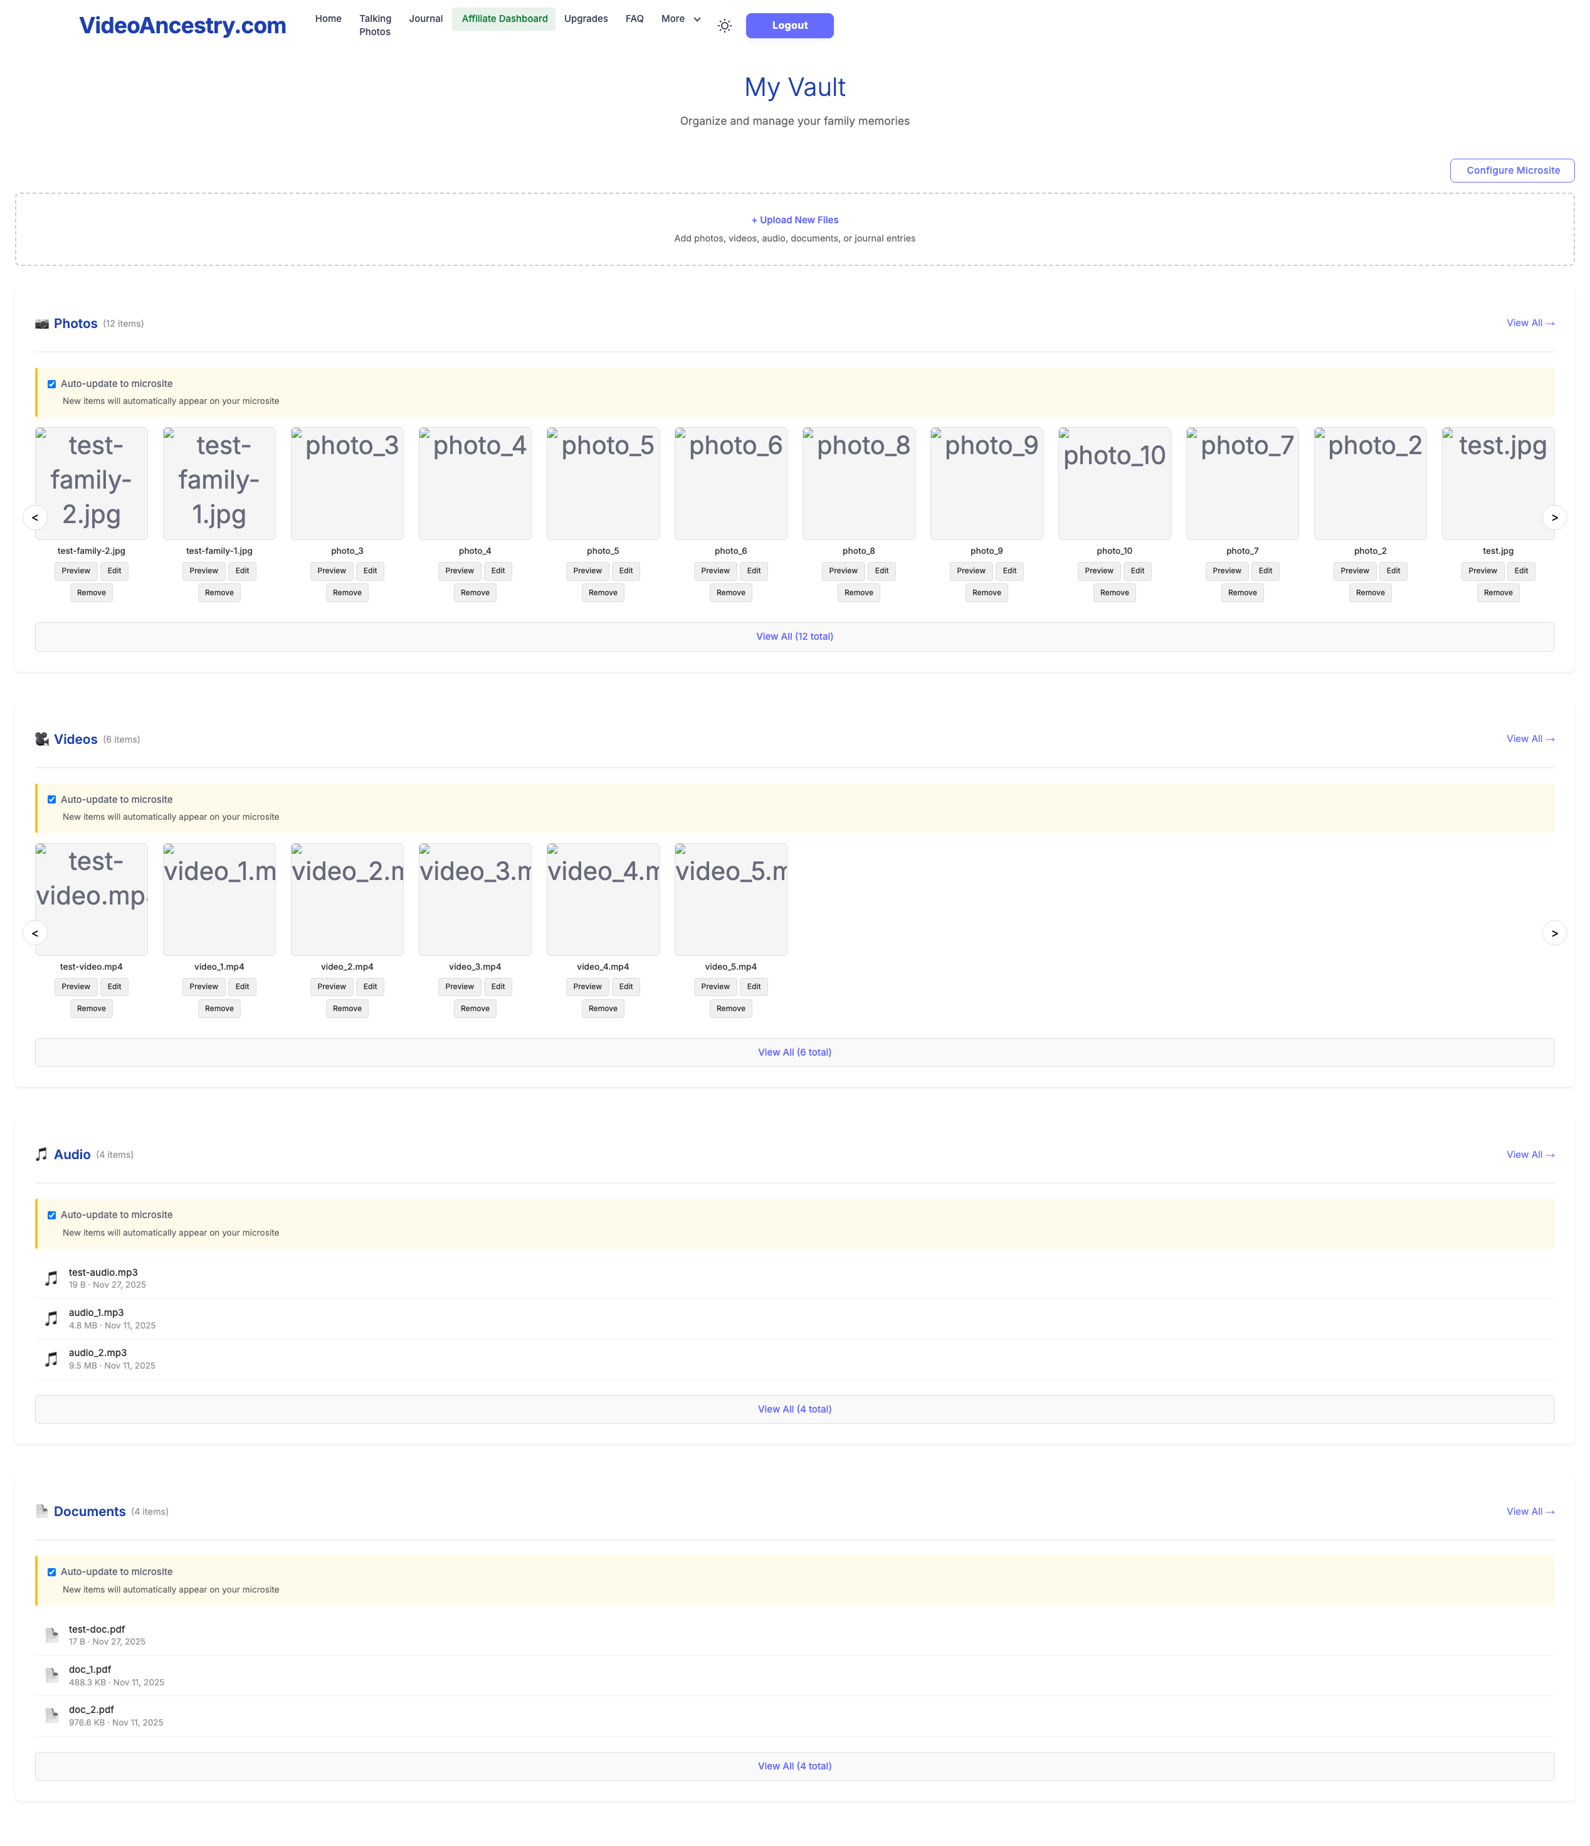Click Upload New Files link
This screenshot has height=1846, width=1590.
pos(794,220)
